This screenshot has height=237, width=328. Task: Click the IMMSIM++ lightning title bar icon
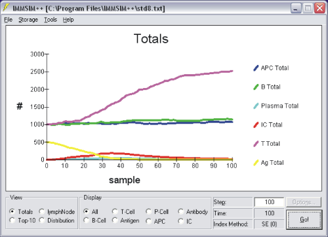click(6, 8)
